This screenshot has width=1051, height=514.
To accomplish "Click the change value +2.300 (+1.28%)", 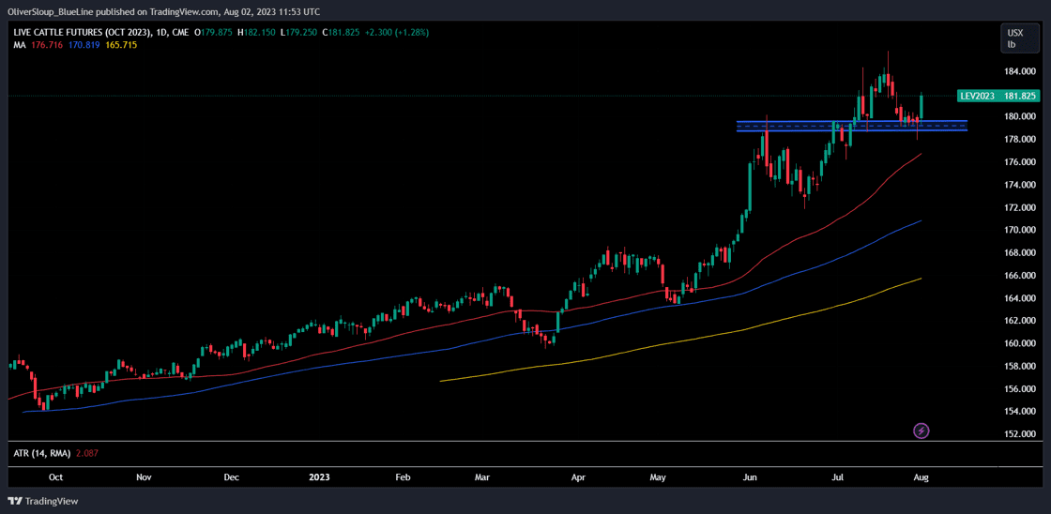I will (398, 32).
